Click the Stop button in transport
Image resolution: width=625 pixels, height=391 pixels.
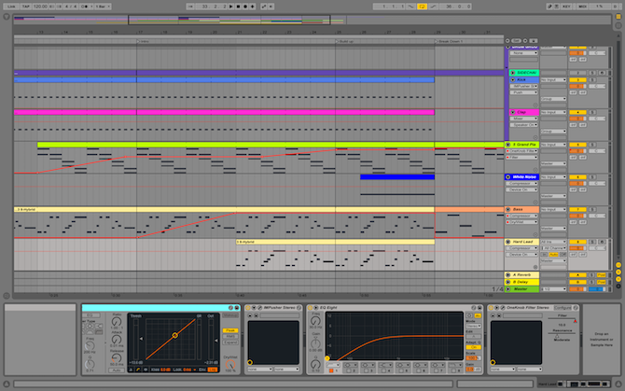click(237, 7)
